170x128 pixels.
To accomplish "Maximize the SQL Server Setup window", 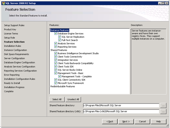I will [163, 3].
